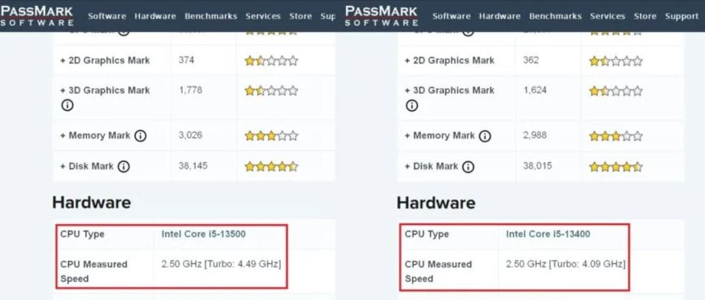
Task: Open the Intel Core i5-13500 link
Action: point(203,234)
